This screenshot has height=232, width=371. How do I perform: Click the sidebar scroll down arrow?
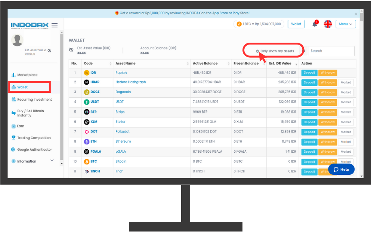tap(62, 164)
